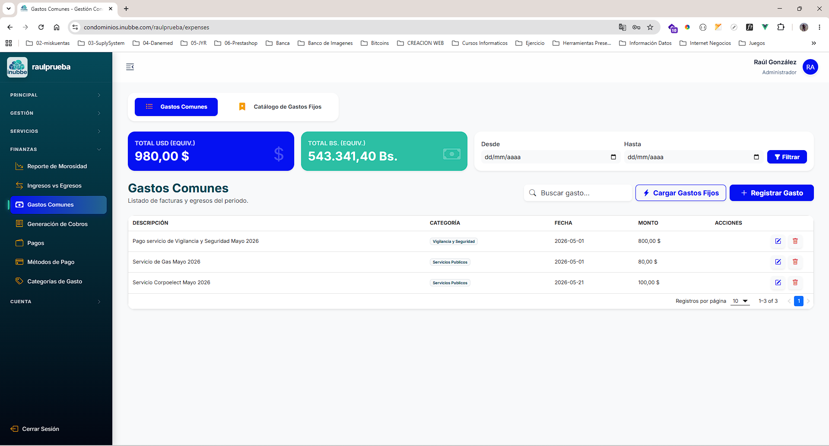This screenshot has width=829, height=446.
Task: Delete the Servicio de Gas Mayo 2026 expense
Action: tap(795, 262)
